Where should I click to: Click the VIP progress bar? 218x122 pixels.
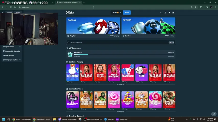[x=124, y=54]
